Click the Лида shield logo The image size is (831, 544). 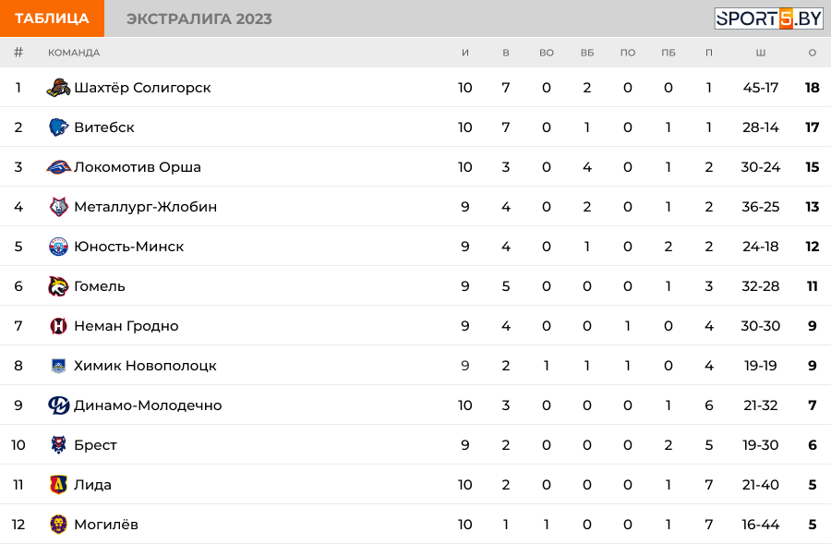coord(58,485)
